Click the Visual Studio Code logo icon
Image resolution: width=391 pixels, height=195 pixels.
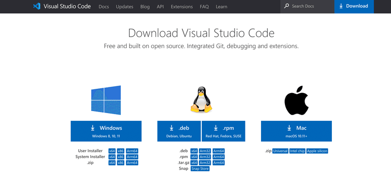(37, 6)
